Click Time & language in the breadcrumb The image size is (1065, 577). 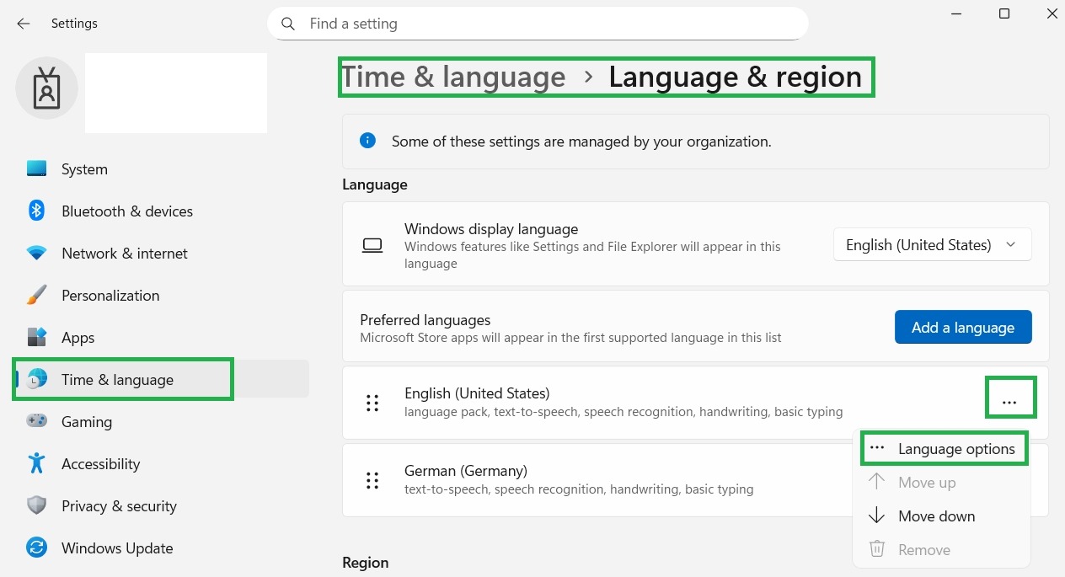coord(453,77)
